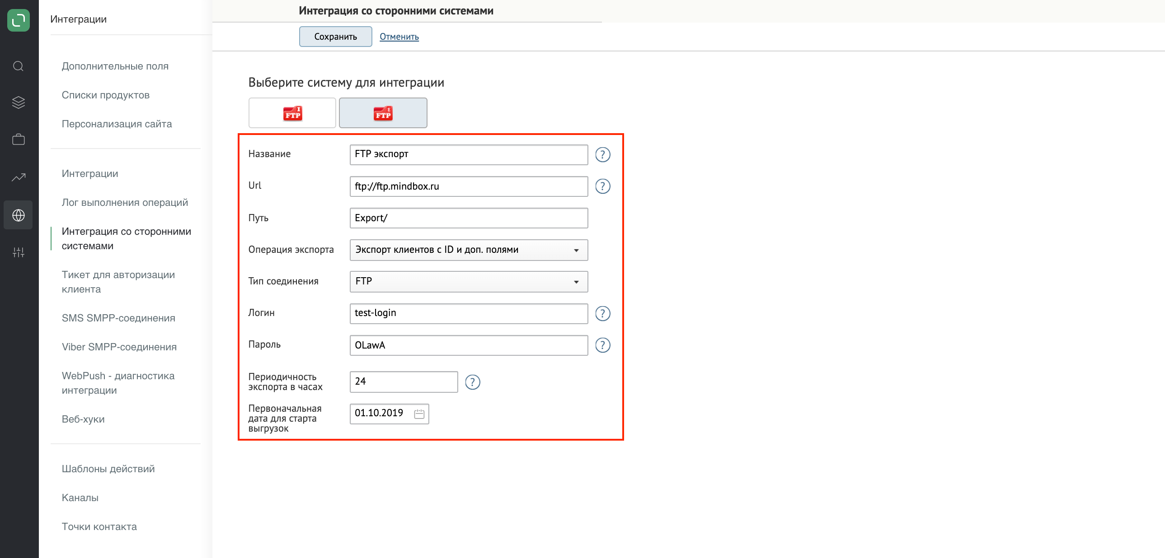Open the calendar picker for start date
1165x558 pixels.
point(419,414)
